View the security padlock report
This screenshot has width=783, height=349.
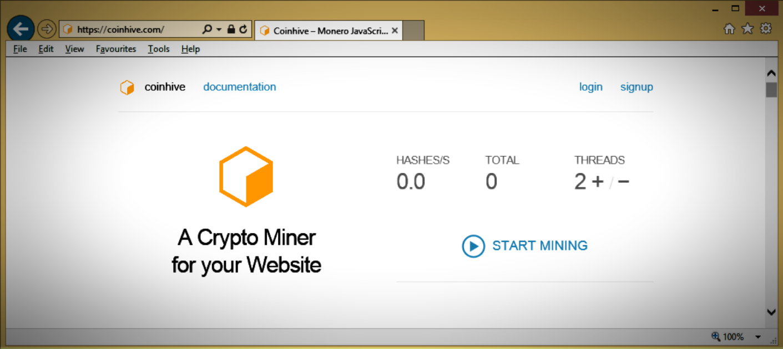click(x=231, y=29)
